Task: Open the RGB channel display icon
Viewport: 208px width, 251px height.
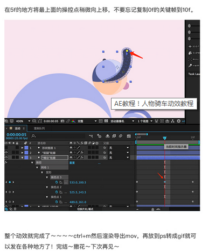Action: coord(73,121)
